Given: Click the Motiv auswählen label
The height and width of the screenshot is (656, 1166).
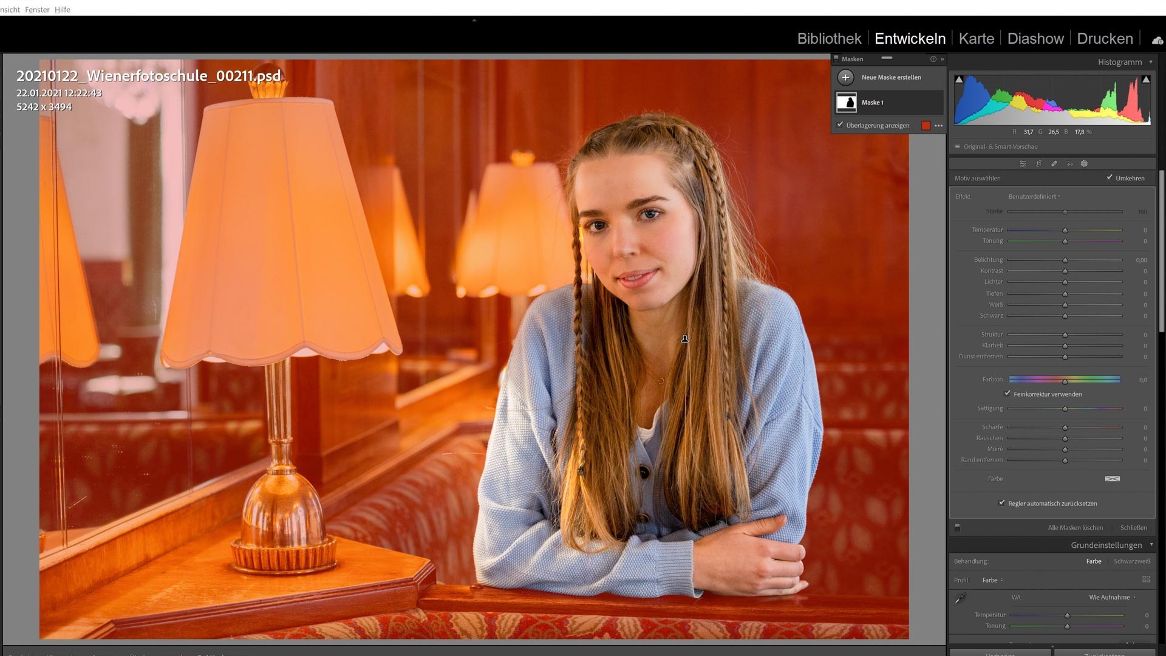Looking at the screenshot, I should click(x=977, y=178).
